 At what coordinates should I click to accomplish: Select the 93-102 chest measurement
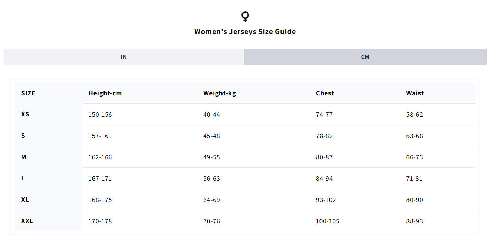[326, 200]
